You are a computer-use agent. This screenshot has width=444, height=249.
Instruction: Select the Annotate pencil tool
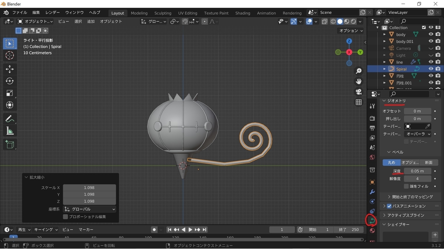click(10, 119)
